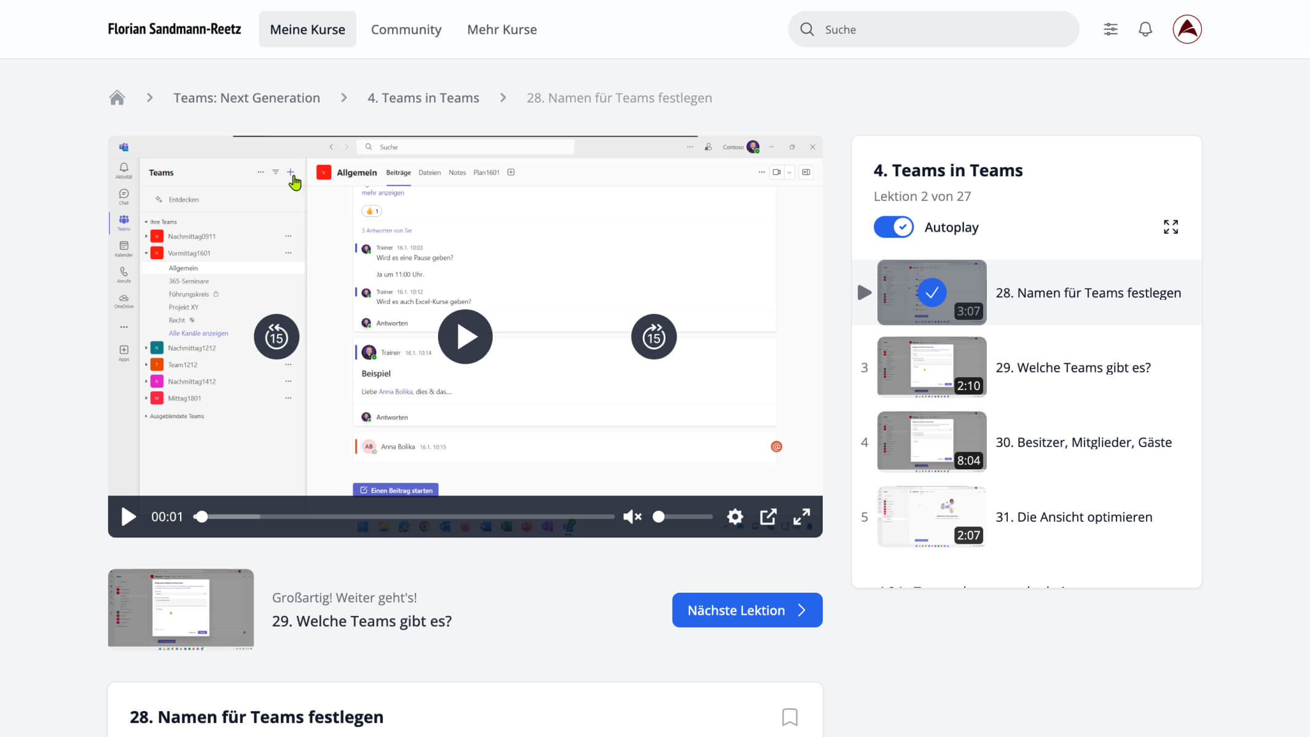Viewport: 1310px width, 737px height.
Task: Go to 4. Teams in Teams breadcrumb
Action: pos(423,98)
